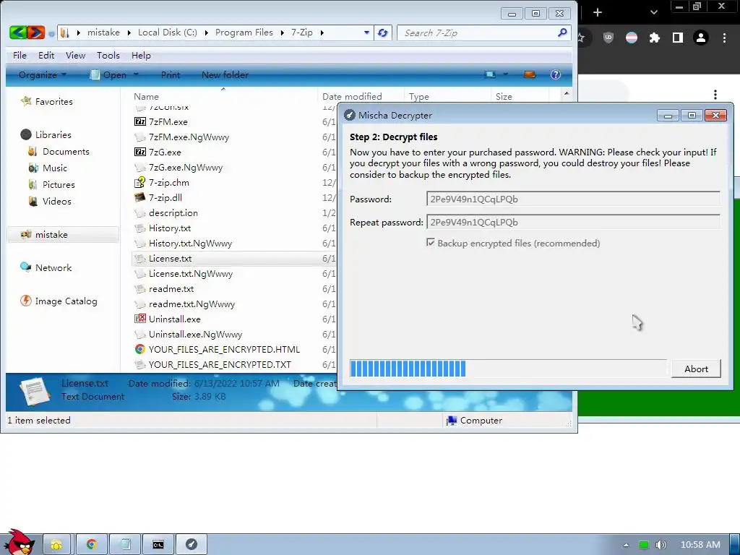Toggle the Chrome side panel icon

coord(678,38)
